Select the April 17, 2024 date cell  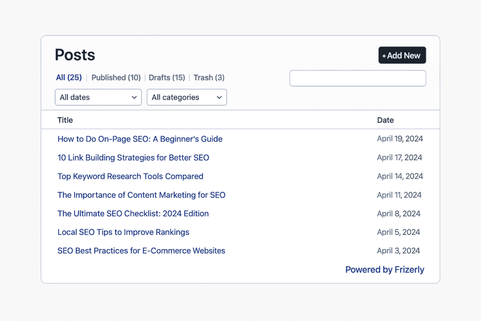tap(399, 157)
